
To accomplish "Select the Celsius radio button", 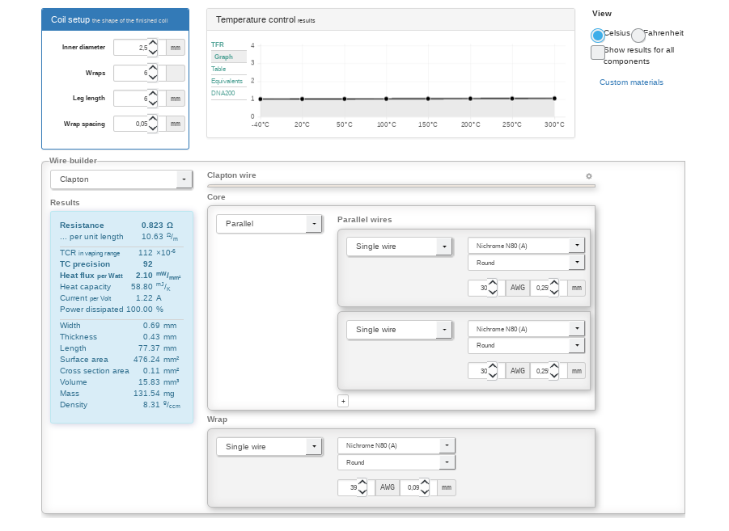I will pos(598,35).
